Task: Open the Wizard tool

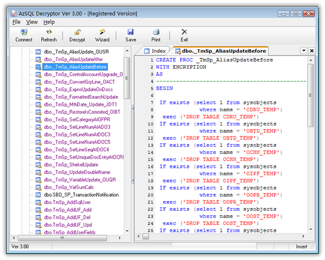Action: click(102, 36)
